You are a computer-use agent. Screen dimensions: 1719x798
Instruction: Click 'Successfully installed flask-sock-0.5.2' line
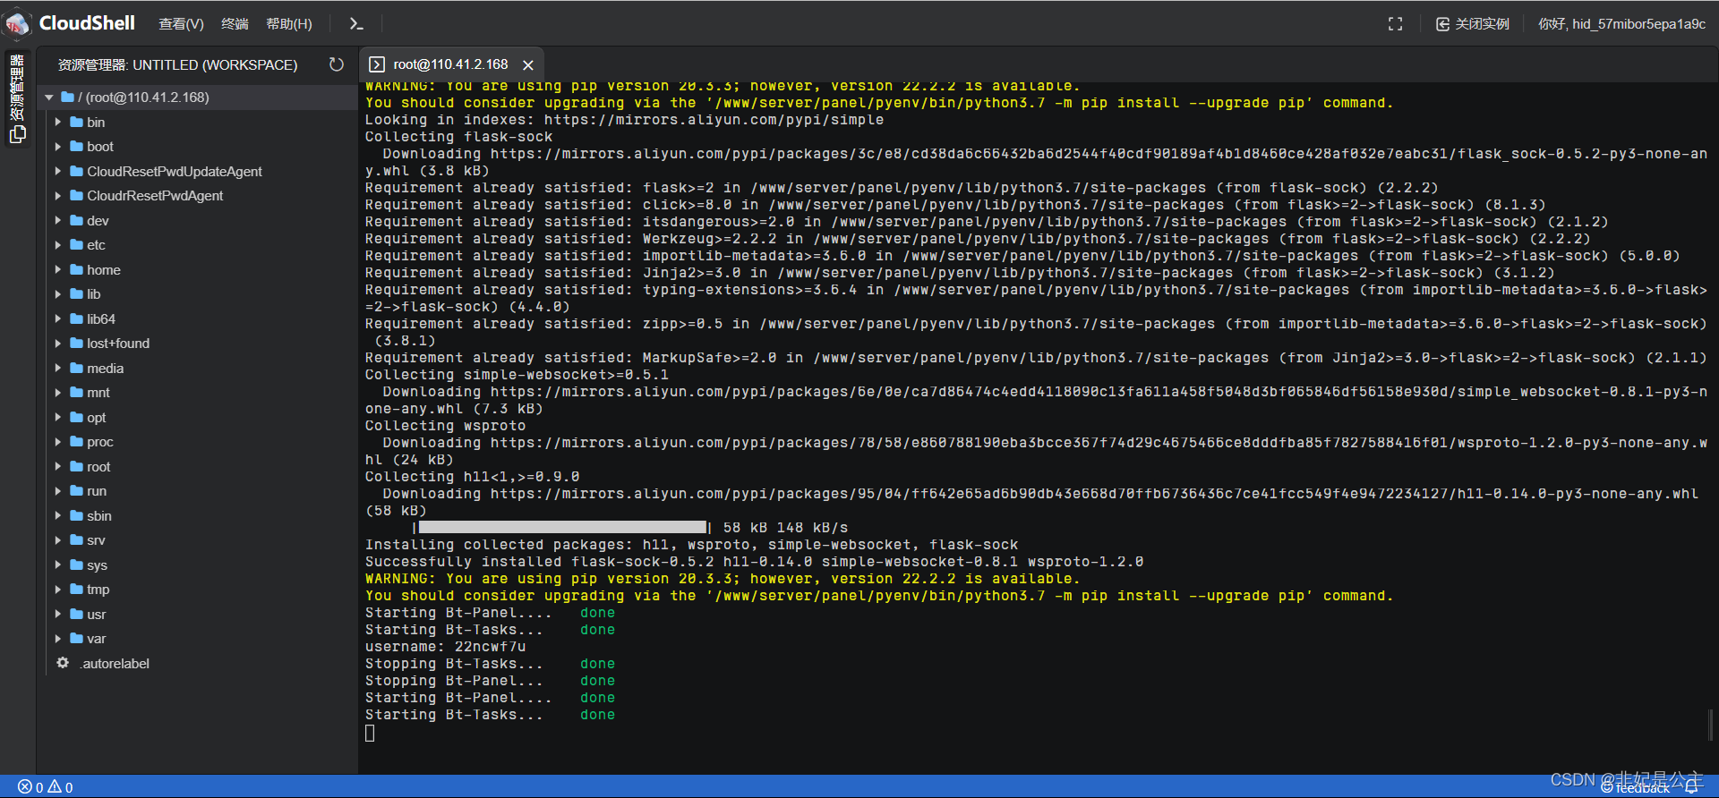[x=755, y=562]
